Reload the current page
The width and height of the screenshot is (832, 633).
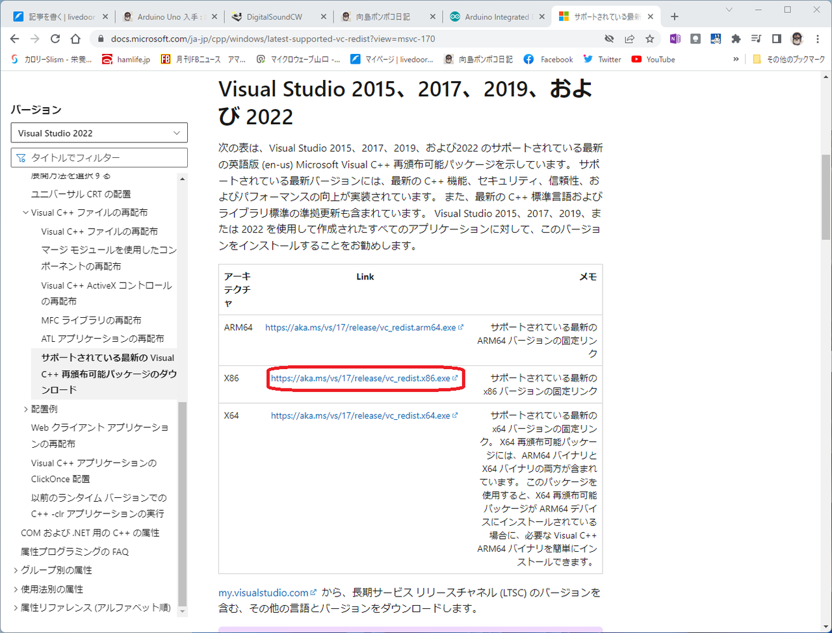(x=55, y=39)
